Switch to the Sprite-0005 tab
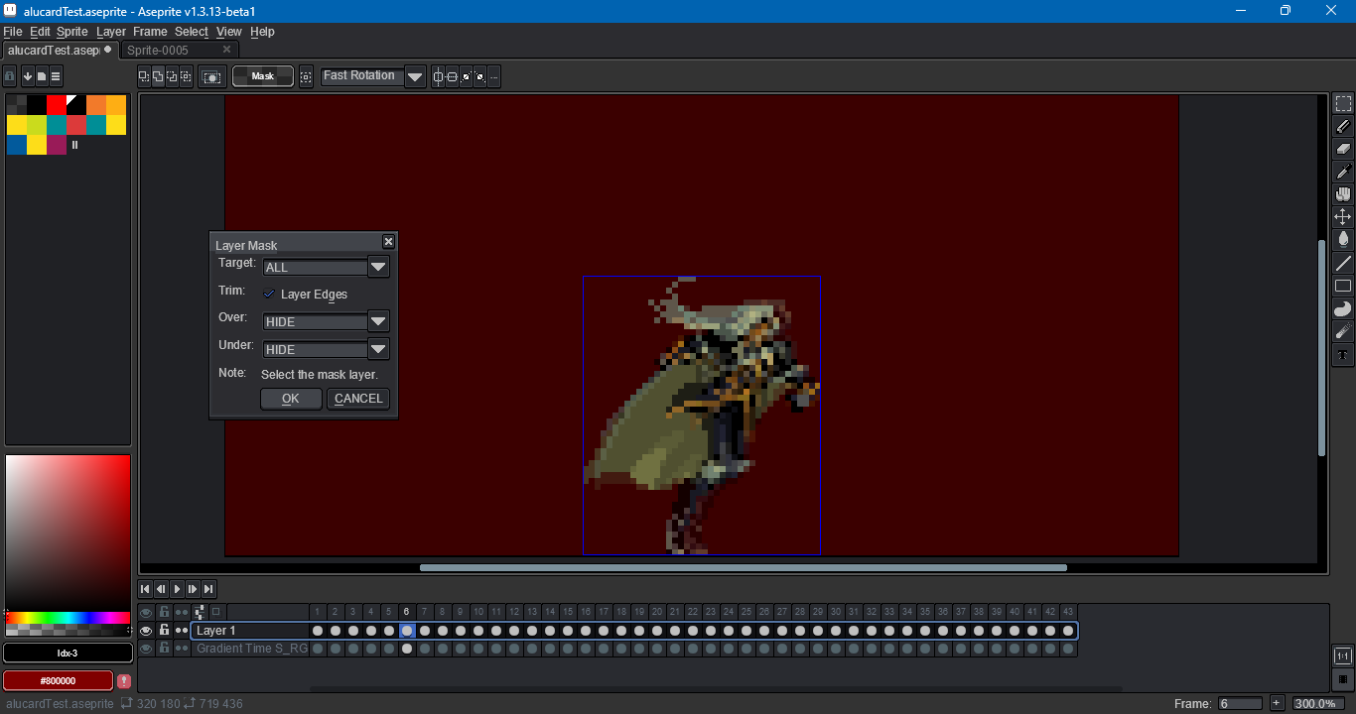Viewport: 1356px width, 714px height. (179, 50)
